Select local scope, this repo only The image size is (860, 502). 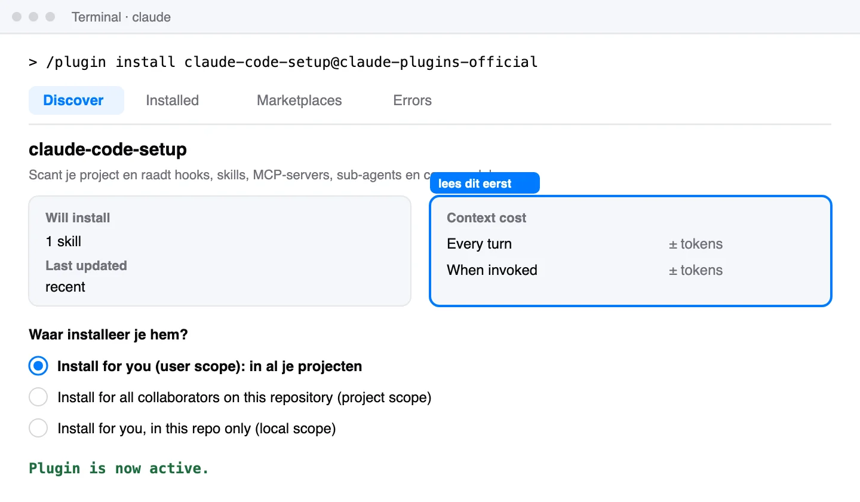coord(38,428)
